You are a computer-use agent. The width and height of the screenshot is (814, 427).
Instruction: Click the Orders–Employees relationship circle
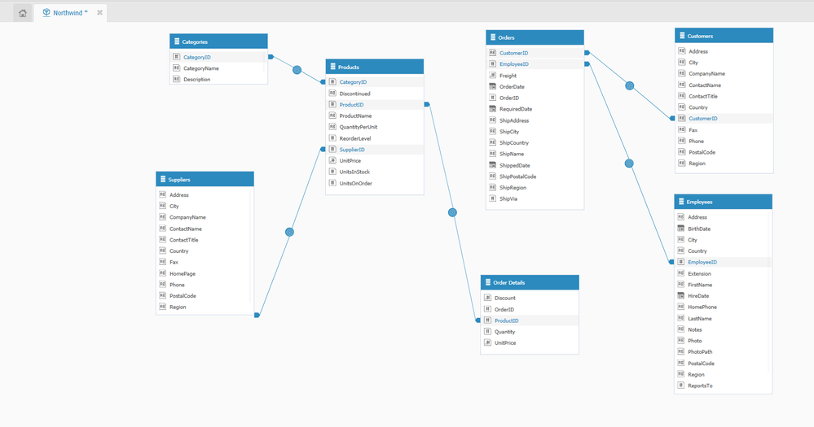click(629, 163)
